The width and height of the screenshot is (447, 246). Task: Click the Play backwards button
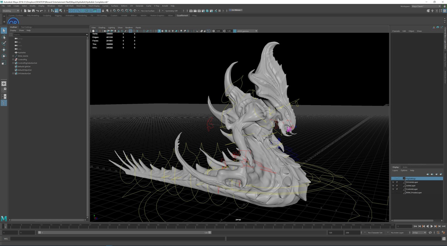coord(427,226)
